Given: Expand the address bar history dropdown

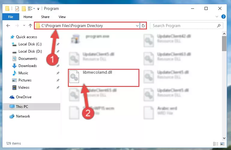Looking at the screenshot, I should (137, 26).
